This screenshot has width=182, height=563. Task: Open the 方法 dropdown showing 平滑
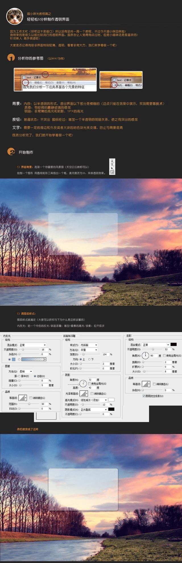(x=88, y=350)
